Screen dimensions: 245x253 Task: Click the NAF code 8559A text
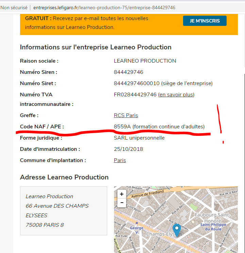[122, 127]
